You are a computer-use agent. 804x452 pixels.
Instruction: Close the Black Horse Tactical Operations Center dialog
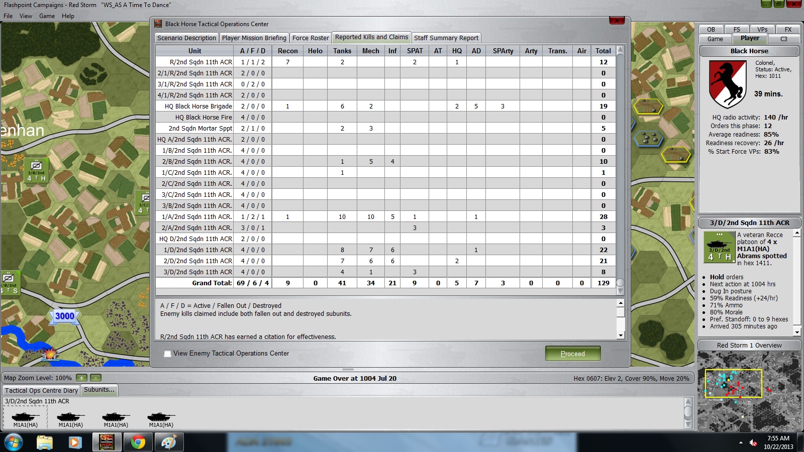tap(617, 21)
